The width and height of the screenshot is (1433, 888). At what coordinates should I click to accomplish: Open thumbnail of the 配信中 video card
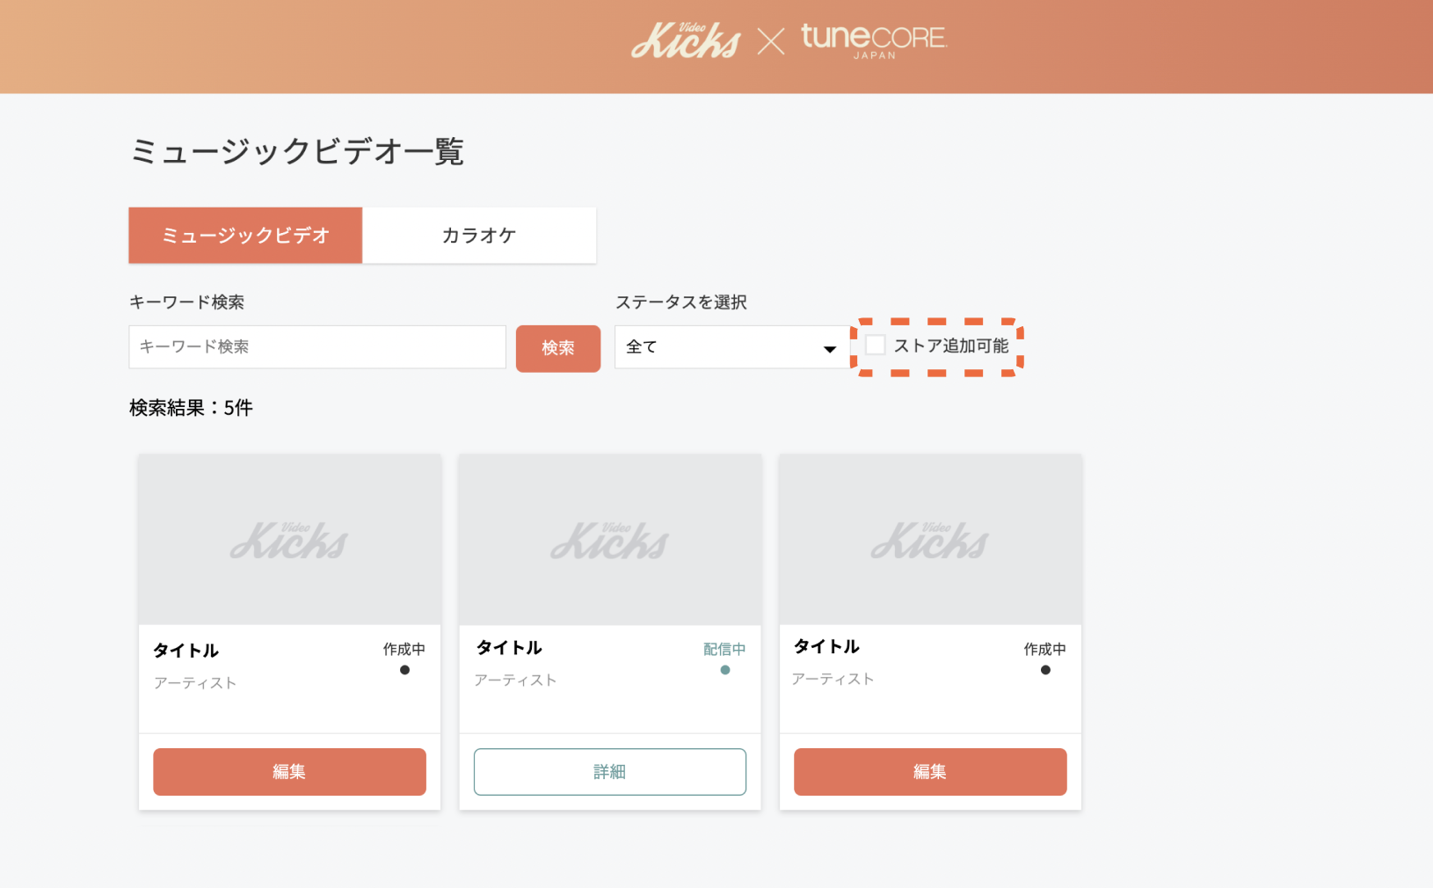tap(610, 540)
